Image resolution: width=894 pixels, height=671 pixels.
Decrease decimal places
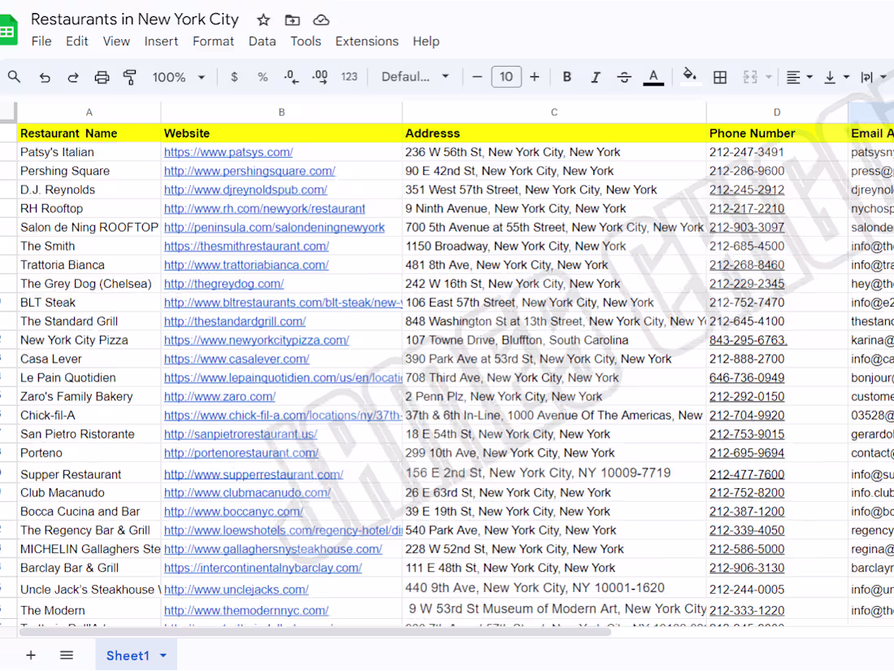click(x=291, y=77)
